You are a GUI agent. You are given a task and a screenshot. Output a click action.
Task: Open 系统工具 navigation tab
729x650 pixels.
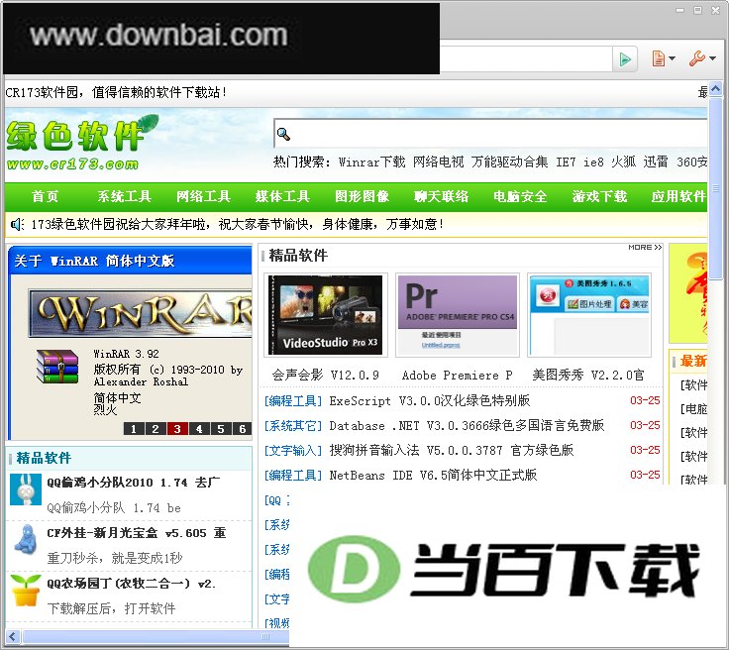[124, 196]
